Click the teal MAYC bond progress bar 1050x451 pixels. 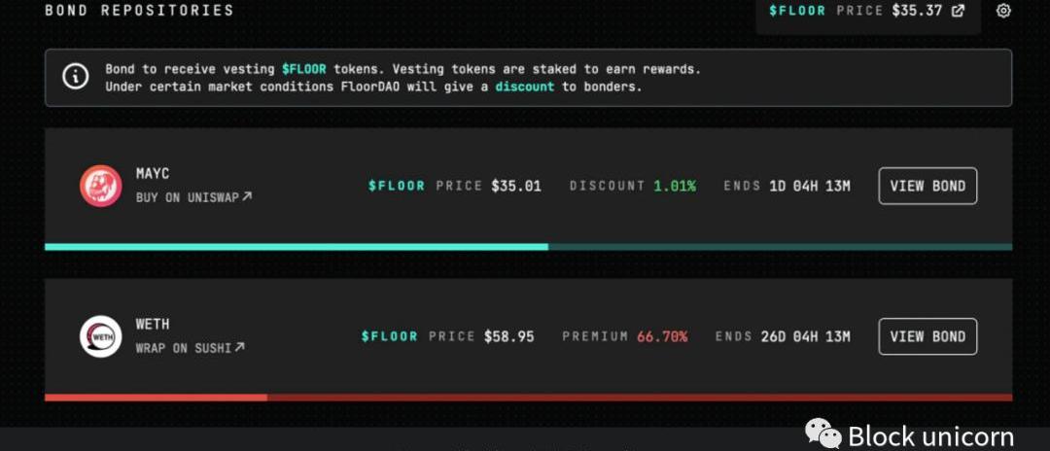[x=296, y=247]
